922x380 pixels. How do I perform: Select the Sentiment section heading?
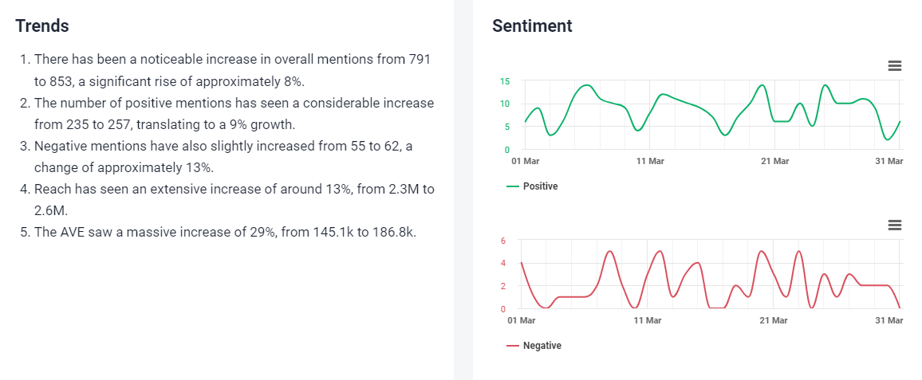(532, 25)
